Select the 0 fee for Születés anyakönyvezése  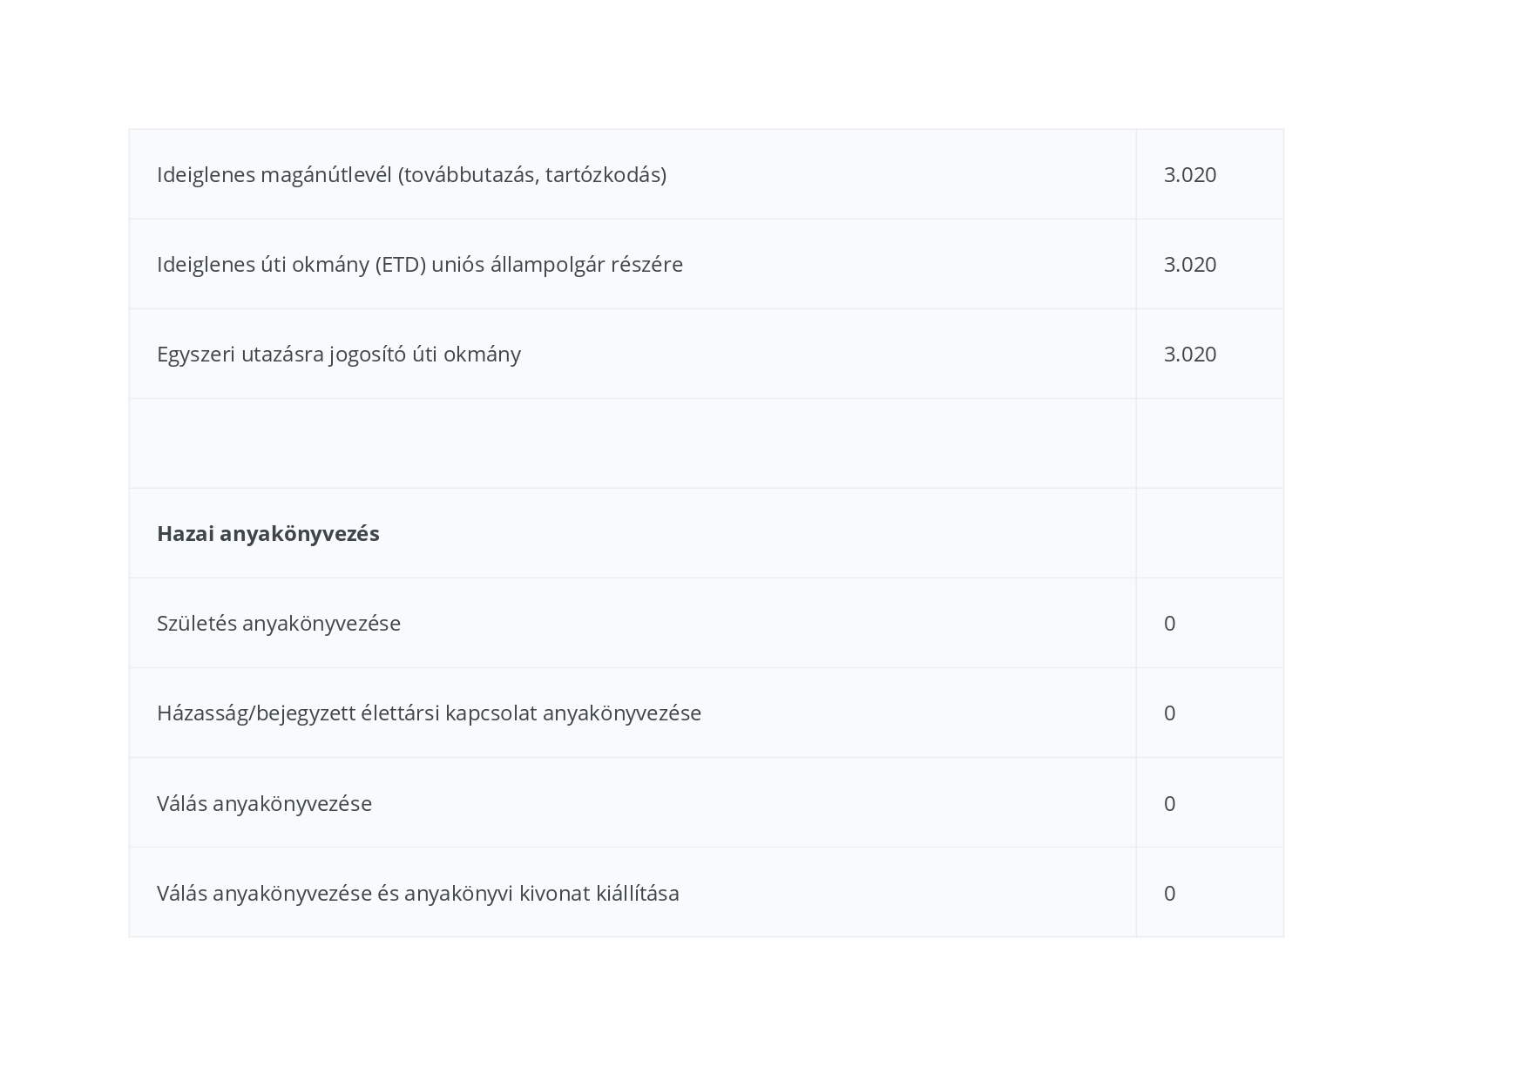click(x=1169, y=624)
